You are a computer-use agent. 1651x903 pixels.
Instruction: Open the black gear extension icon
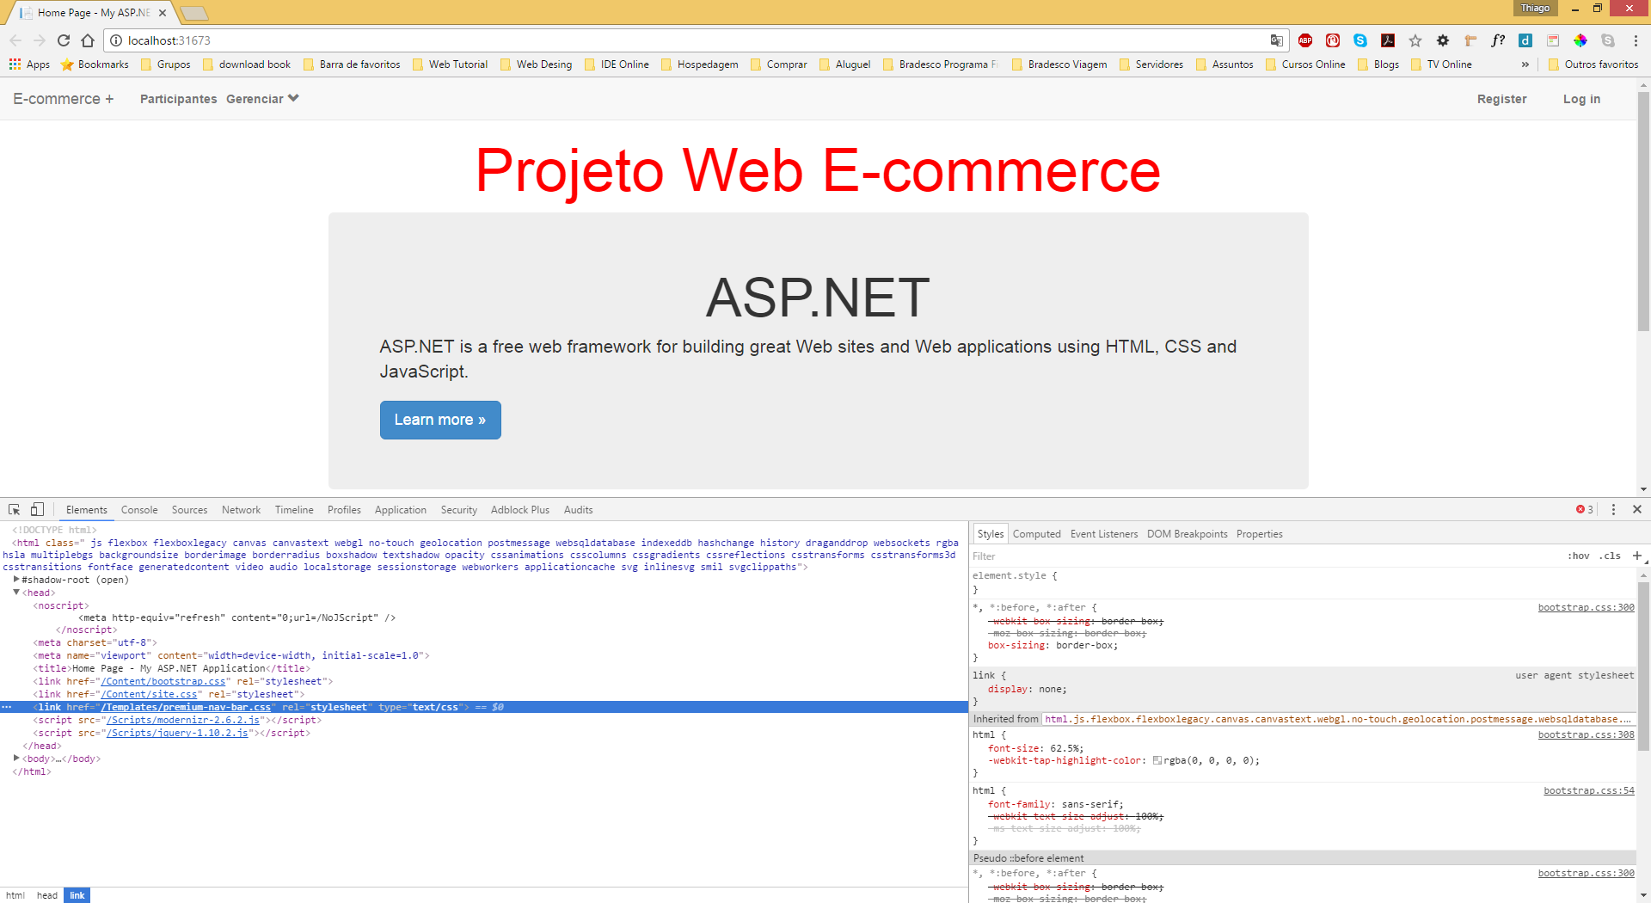click(1443, 40)
